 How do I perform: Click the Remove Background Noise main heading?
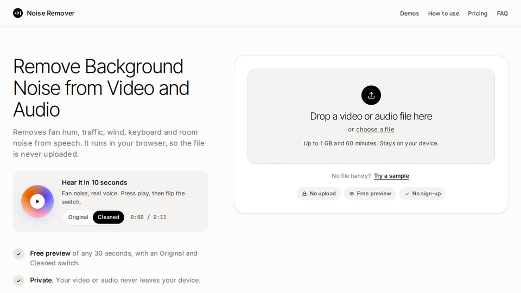click(x=101, y=88)
